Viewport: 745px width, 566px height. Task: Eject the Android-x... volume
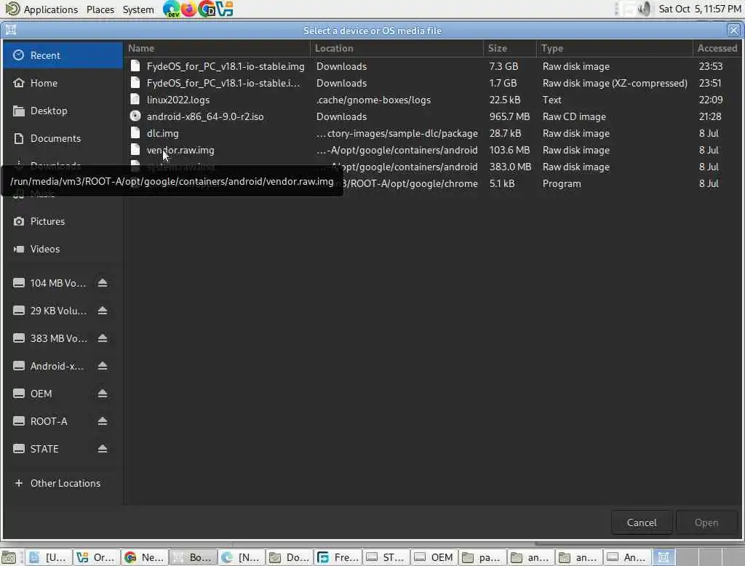[x=102, y=366]
